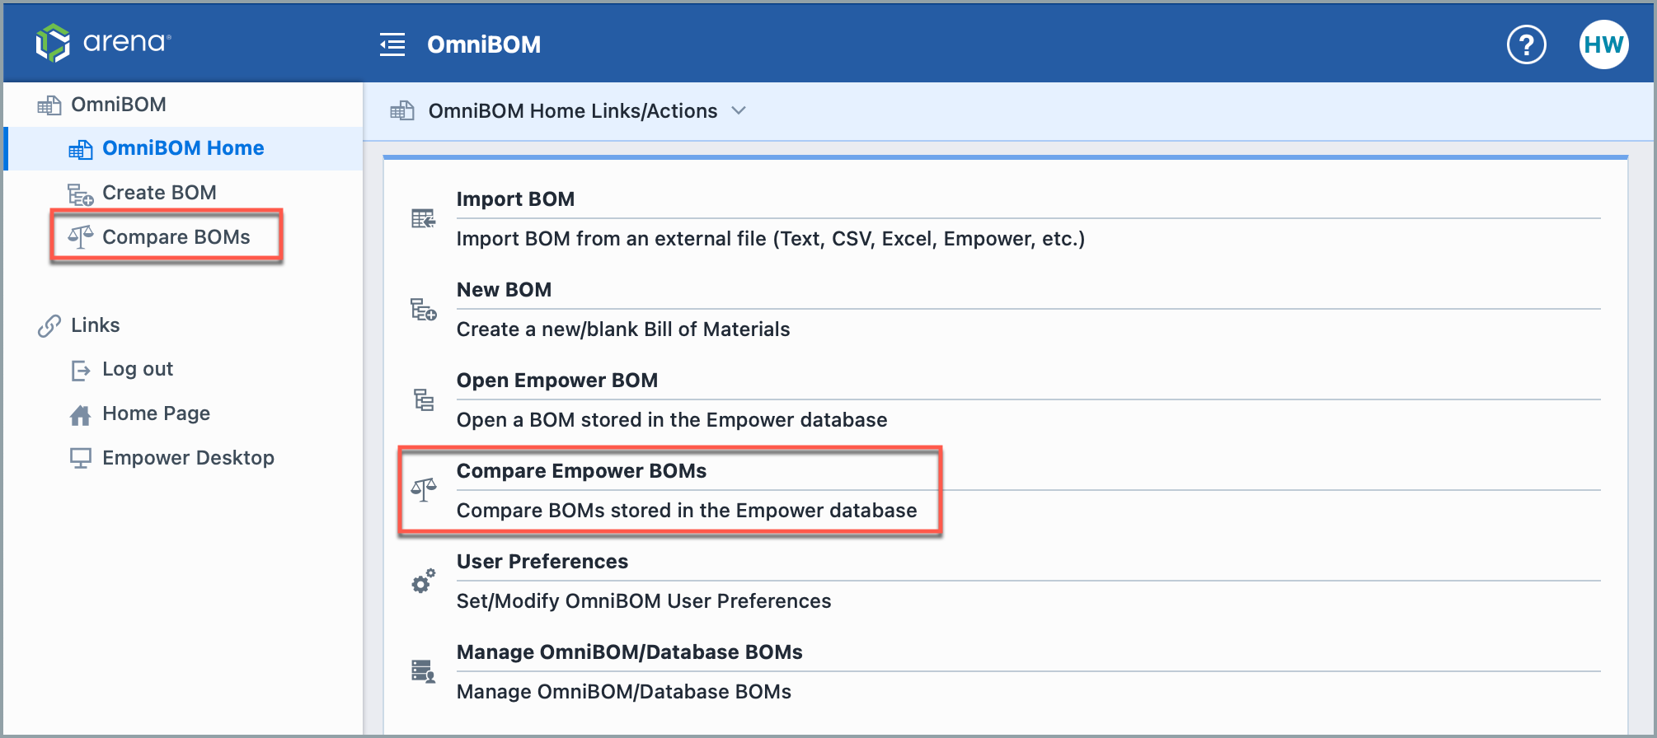Open the Create BOM link
Screen dimensions: 1657x738
[x=159, y=192]
